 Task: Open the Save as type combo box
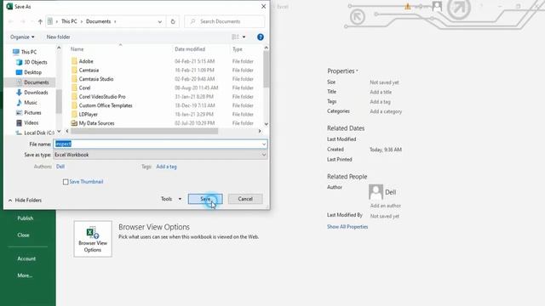click(160, 155)
